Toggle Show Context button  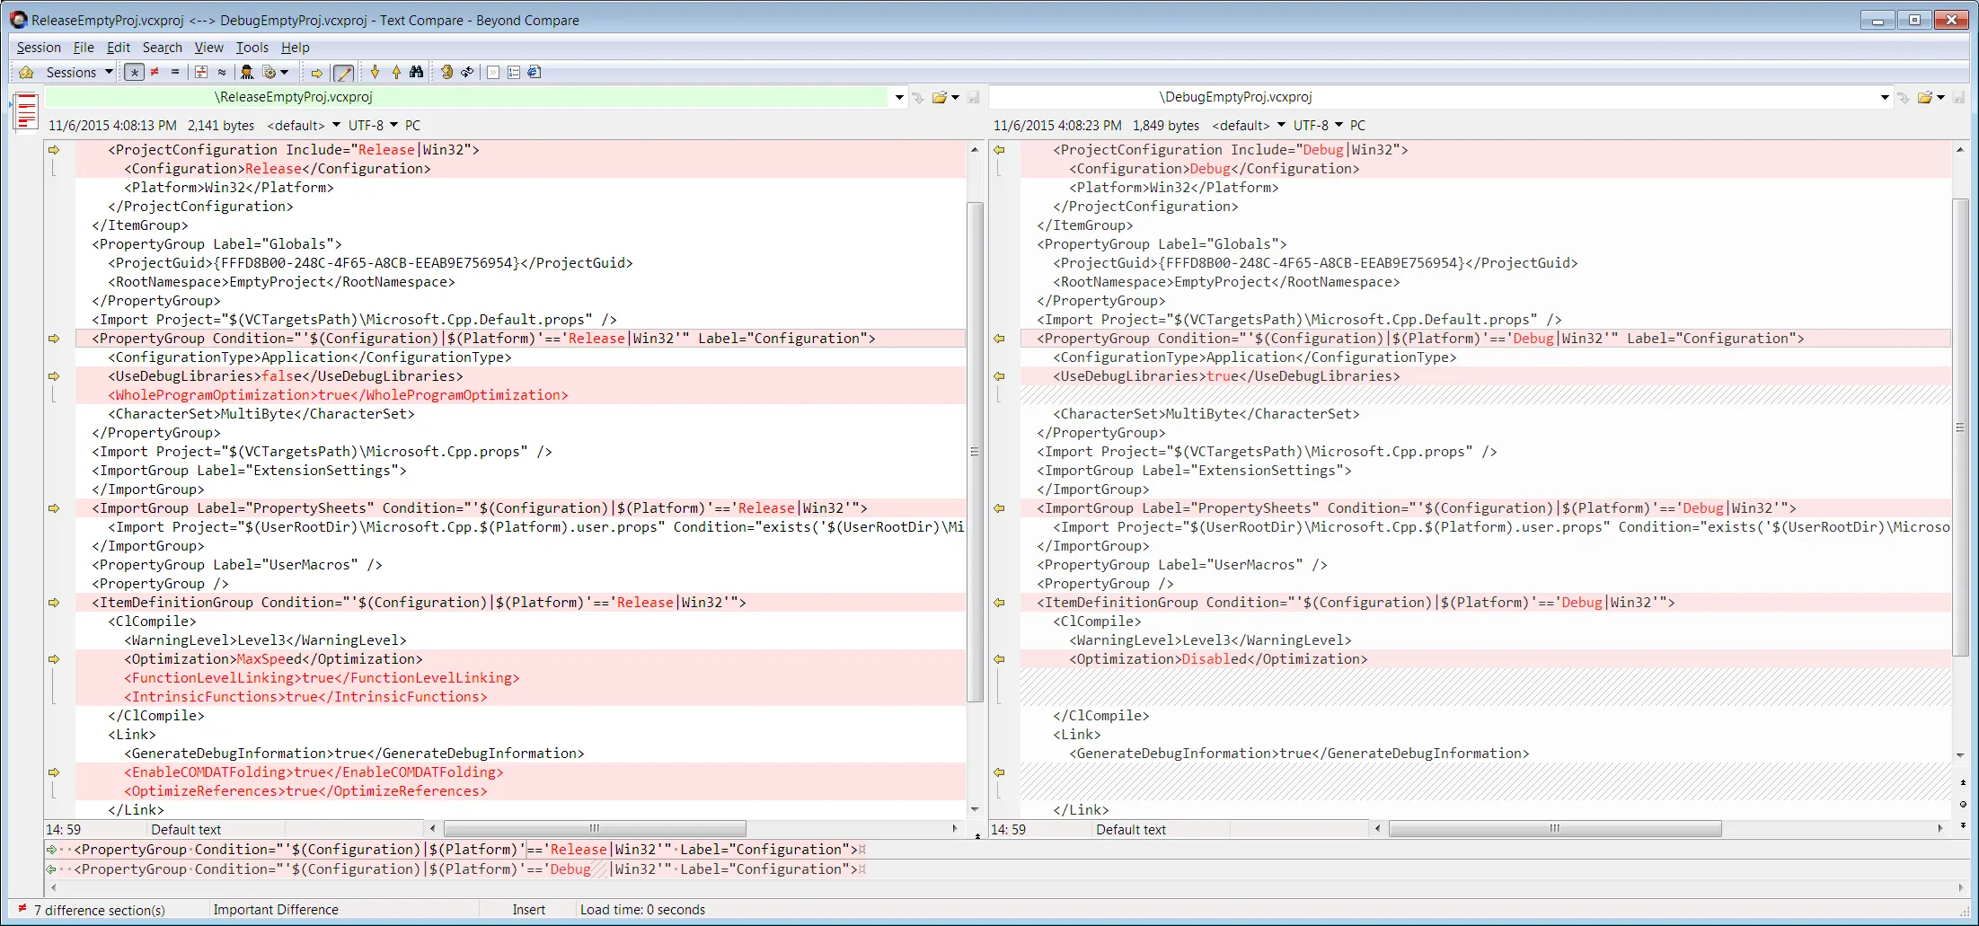(x=201, y=72)
